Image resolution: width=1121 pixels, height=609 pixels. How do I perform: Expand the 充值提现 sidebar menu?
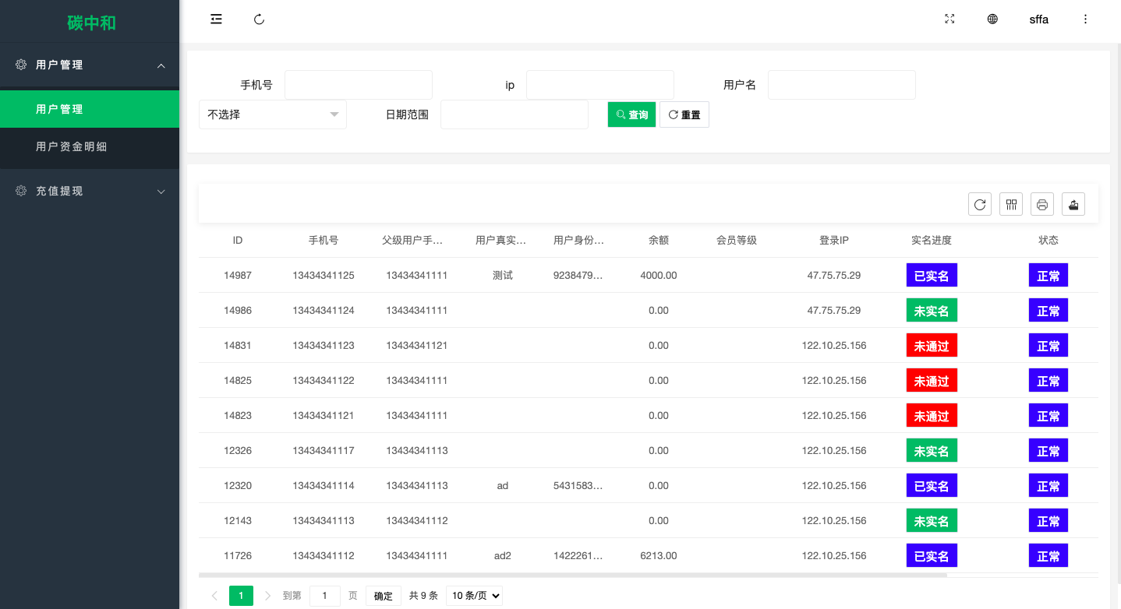[90, 191]
